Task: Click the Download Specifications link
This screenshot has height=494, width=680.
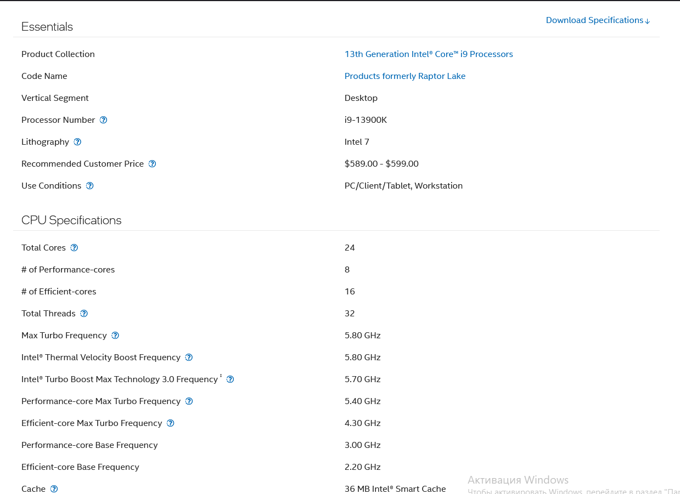Action: coord(598,20)
